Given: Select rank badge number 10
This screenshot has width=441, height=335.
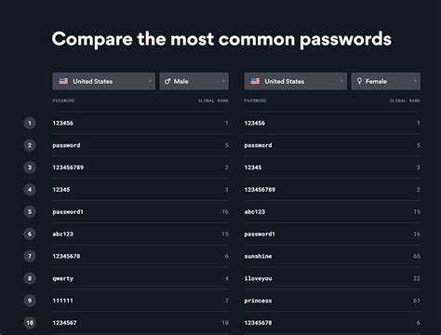Looking at the screenshot, I should pyautogui.click(x=30, y=323).
